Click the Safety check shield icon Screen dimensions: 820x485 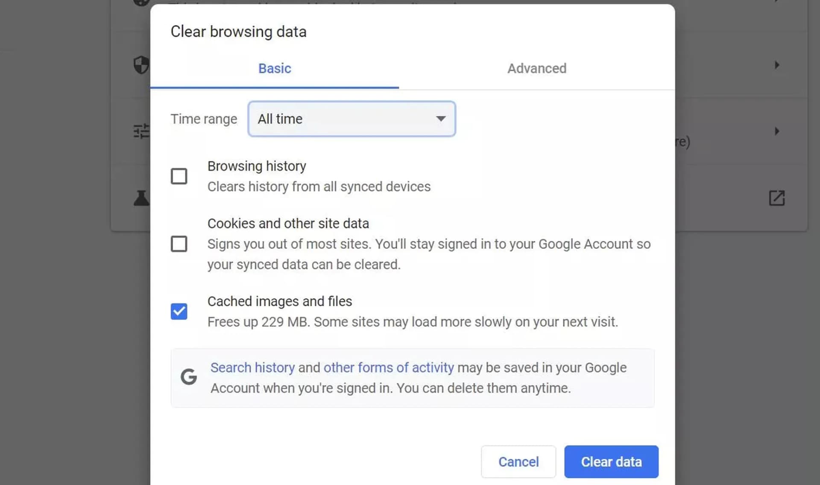(141, 65)
